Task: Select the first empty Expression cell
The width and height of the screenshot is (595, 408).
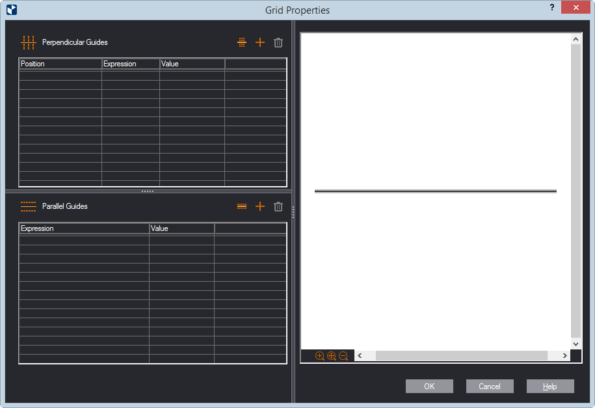Action: coord(130,75)
